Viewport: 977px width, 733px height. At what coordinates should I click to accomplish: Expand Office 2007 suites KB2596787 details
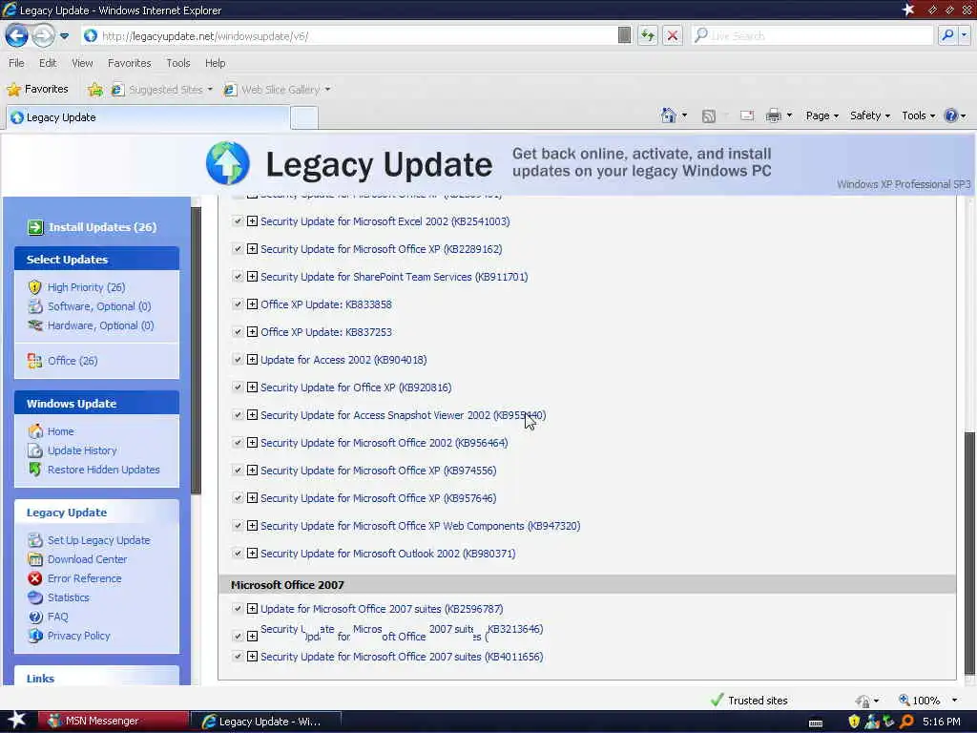click(252, 608)
